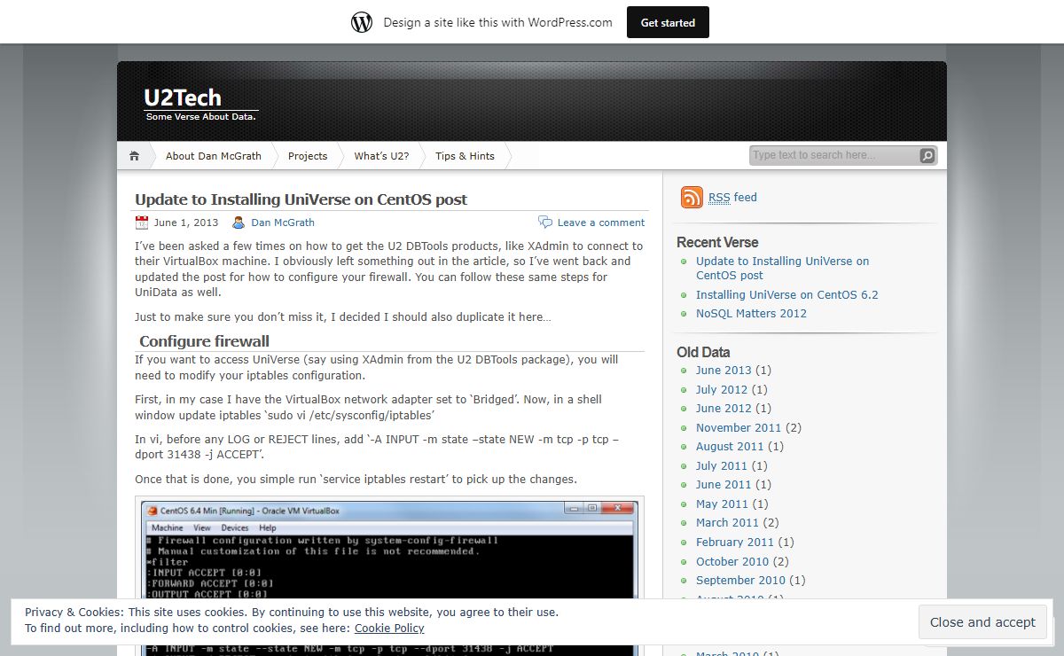Click the RSS feed text link
This screenshot has width=1064, height=656.
pyautogui.click(x=732, y=198)
